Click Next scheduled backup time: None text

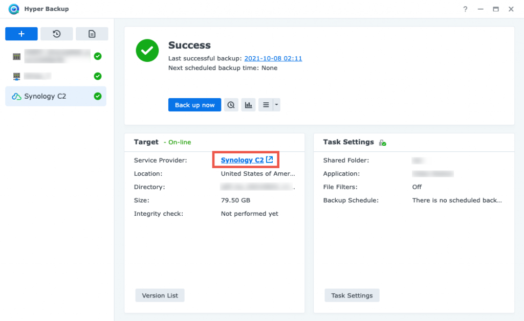tap(223, 68)
